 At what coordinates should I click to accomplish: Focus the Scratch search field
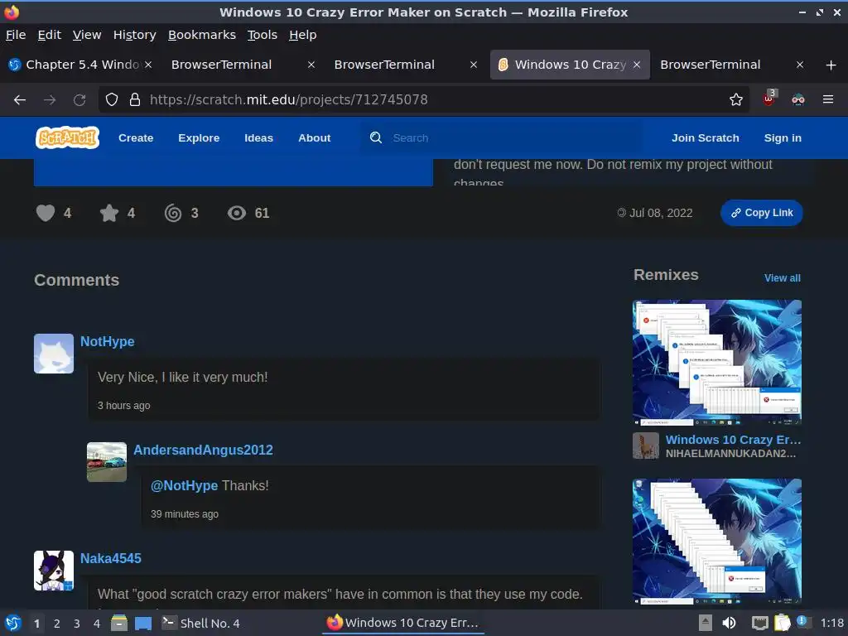(503, 138)
